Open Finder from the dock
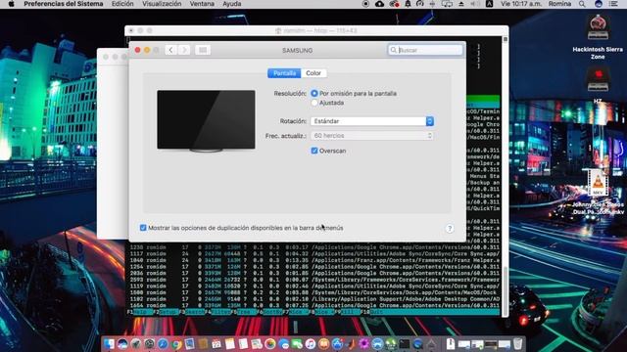The width and height of the screenshot is (627, 352). click(x=109, y=343)
